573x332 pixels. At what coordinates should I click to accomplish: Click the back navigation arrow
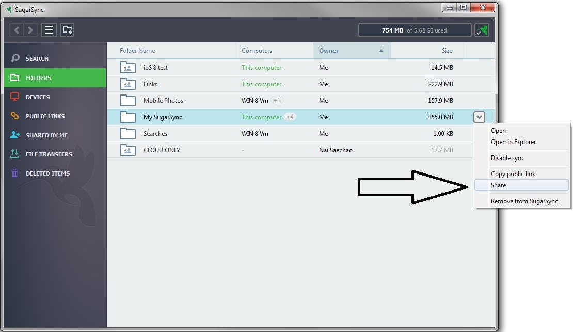pos(17,30)
